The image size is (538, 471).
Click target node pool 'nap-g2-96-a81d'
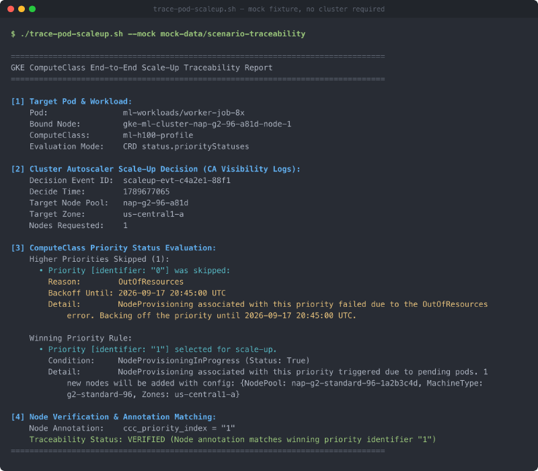click(155, 203)
